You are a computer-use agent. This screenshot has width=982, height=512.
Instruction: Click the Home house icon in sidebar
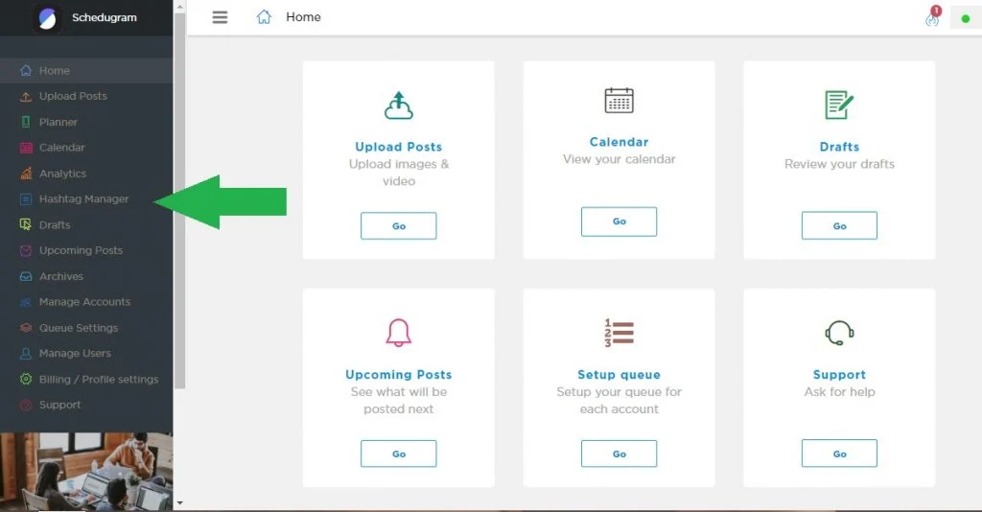pyautogui.click(x=26, y=70)
